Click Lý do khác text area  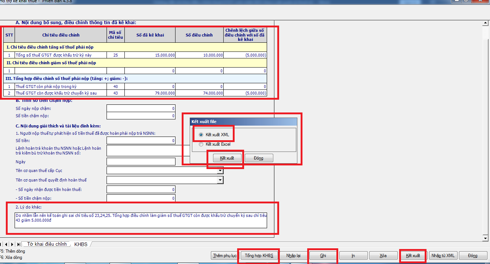point(141,220)
